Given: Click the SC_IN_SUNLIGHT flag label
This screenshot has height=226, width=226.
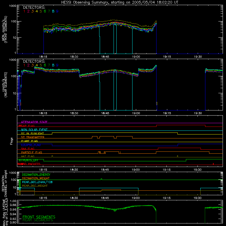Looking at the screenshot, I should 32,133.
